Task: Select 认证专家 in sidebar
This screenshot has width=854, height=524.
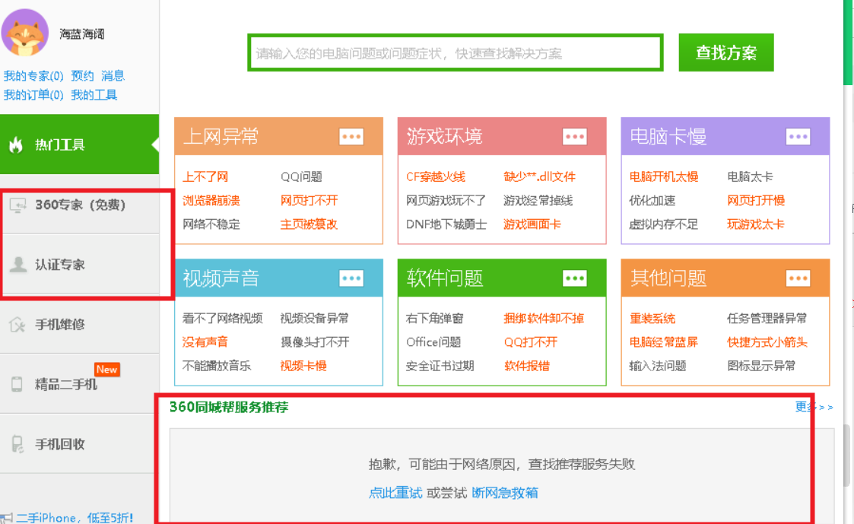Action: (x=80, y=264)
